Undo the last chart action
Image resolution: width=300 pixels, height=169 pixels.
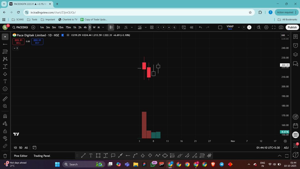(x=200, y=28)
